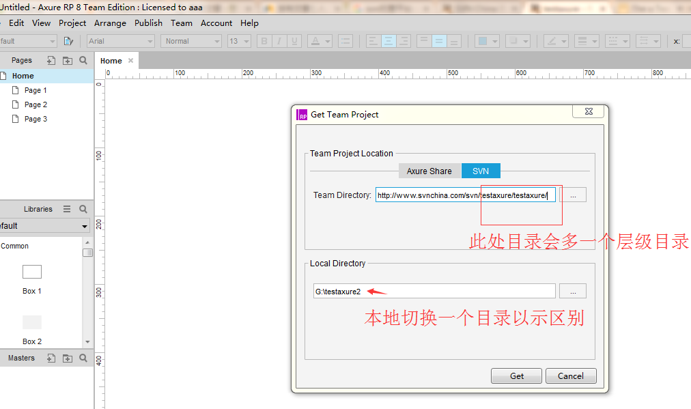Toggle Italic text formatting

pos(279,41)
